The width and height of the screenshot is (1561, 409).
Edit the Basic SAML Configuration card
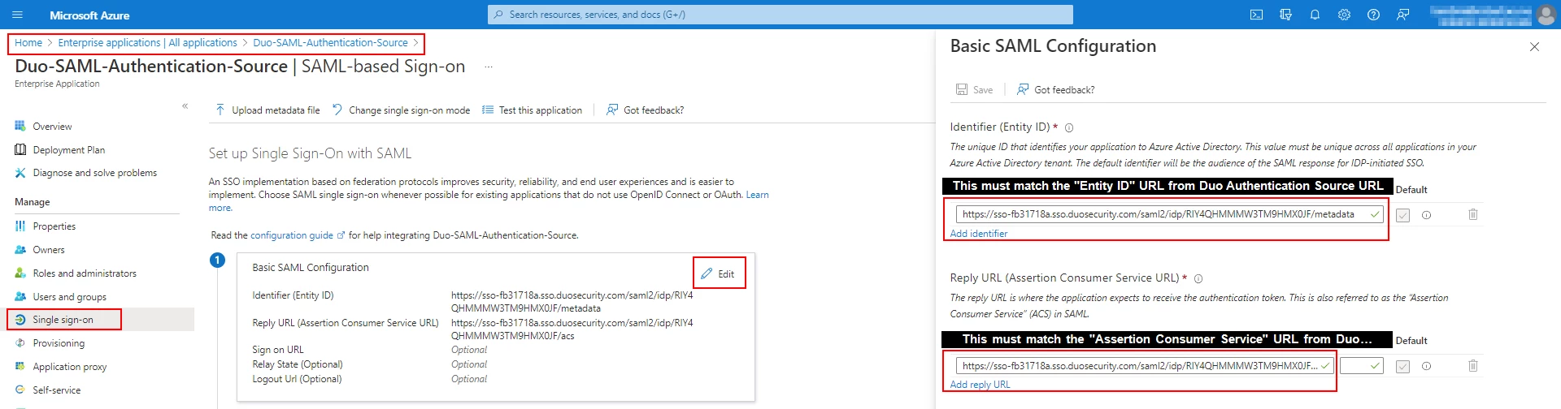point(719,273)
